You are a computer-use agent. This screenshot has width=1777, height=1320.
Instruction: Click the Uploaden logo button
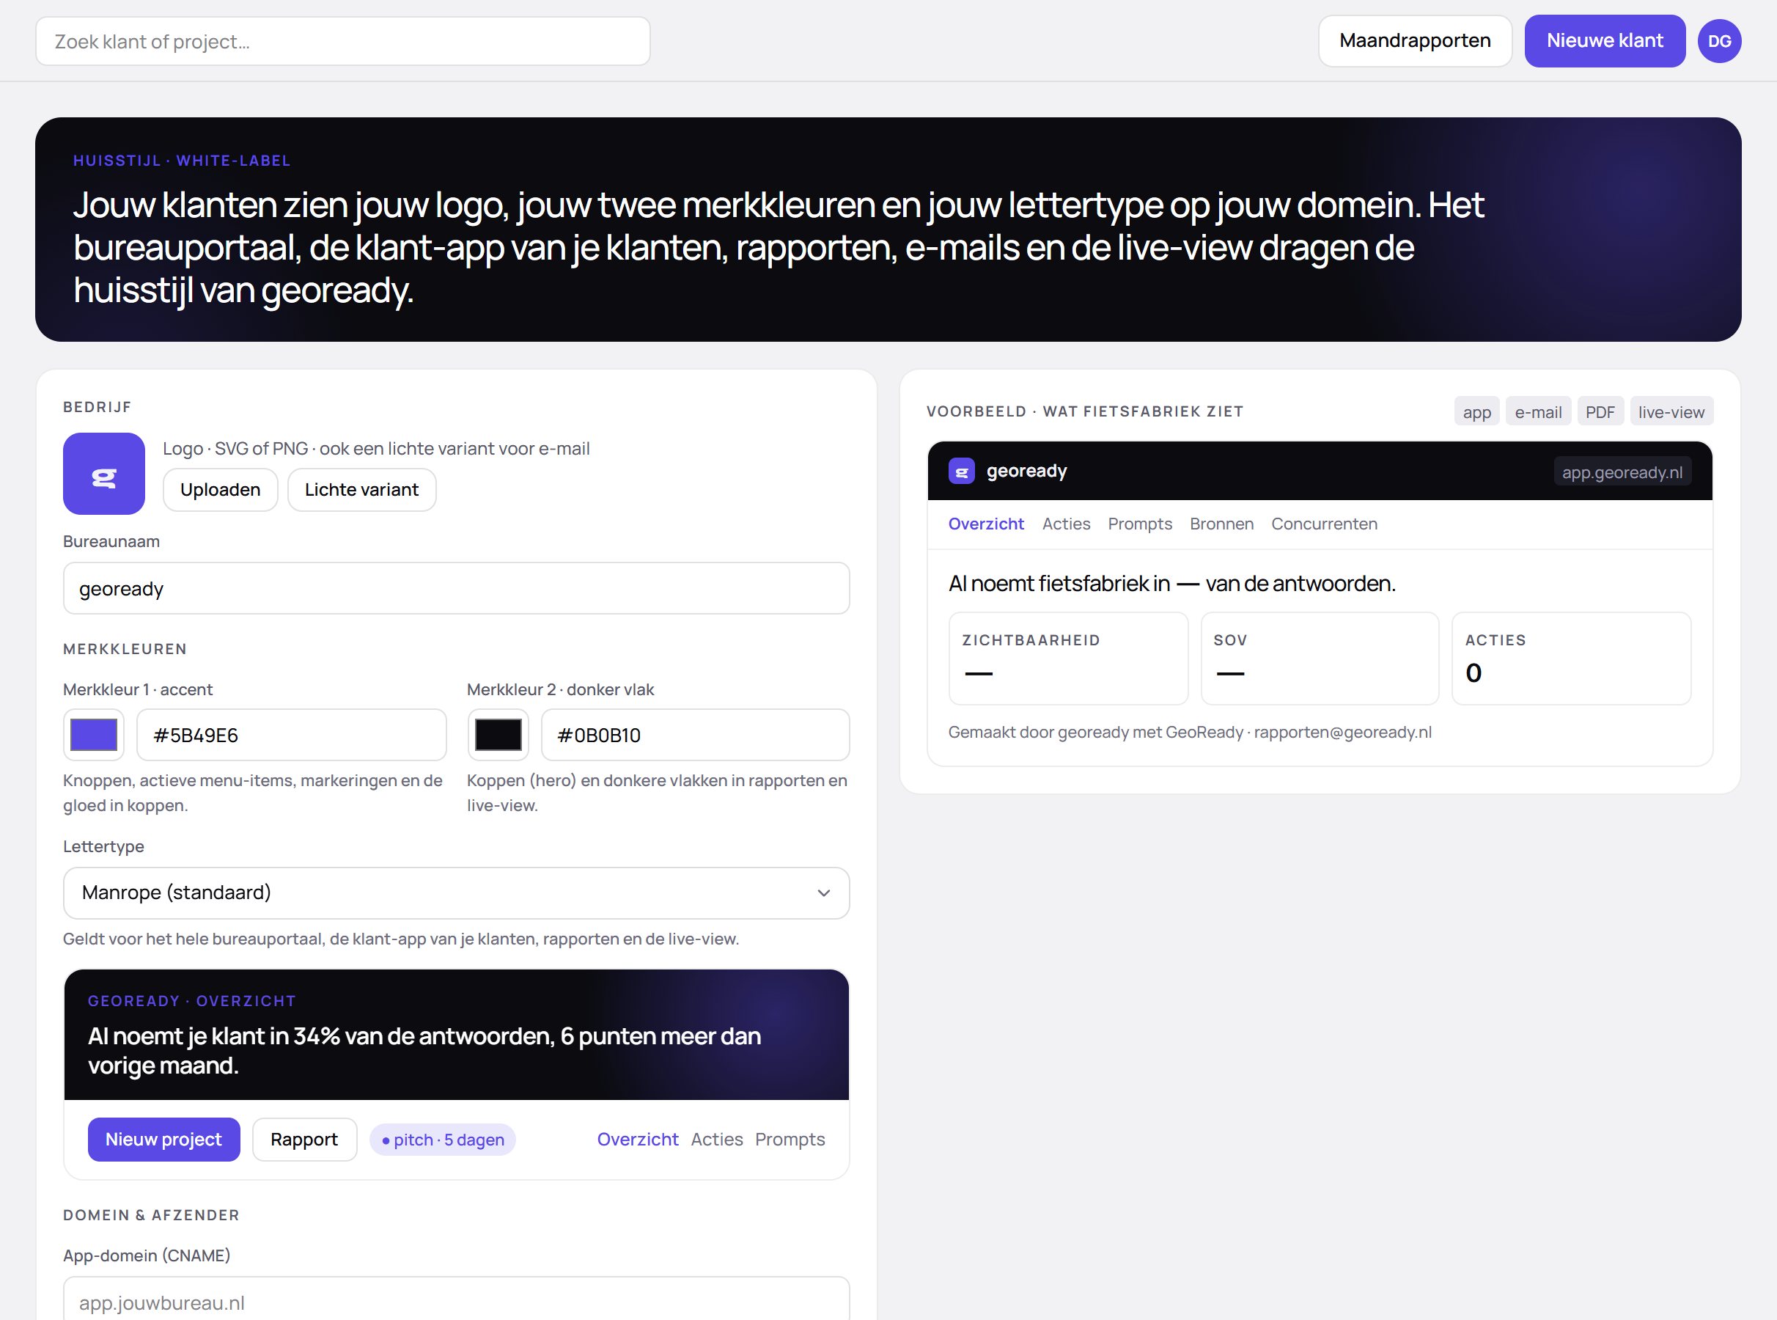point(221,490)
